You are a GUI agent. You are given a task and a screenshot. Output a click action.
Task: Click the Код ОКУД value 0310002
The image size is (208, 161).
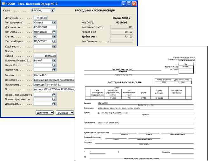click(122, 23)
